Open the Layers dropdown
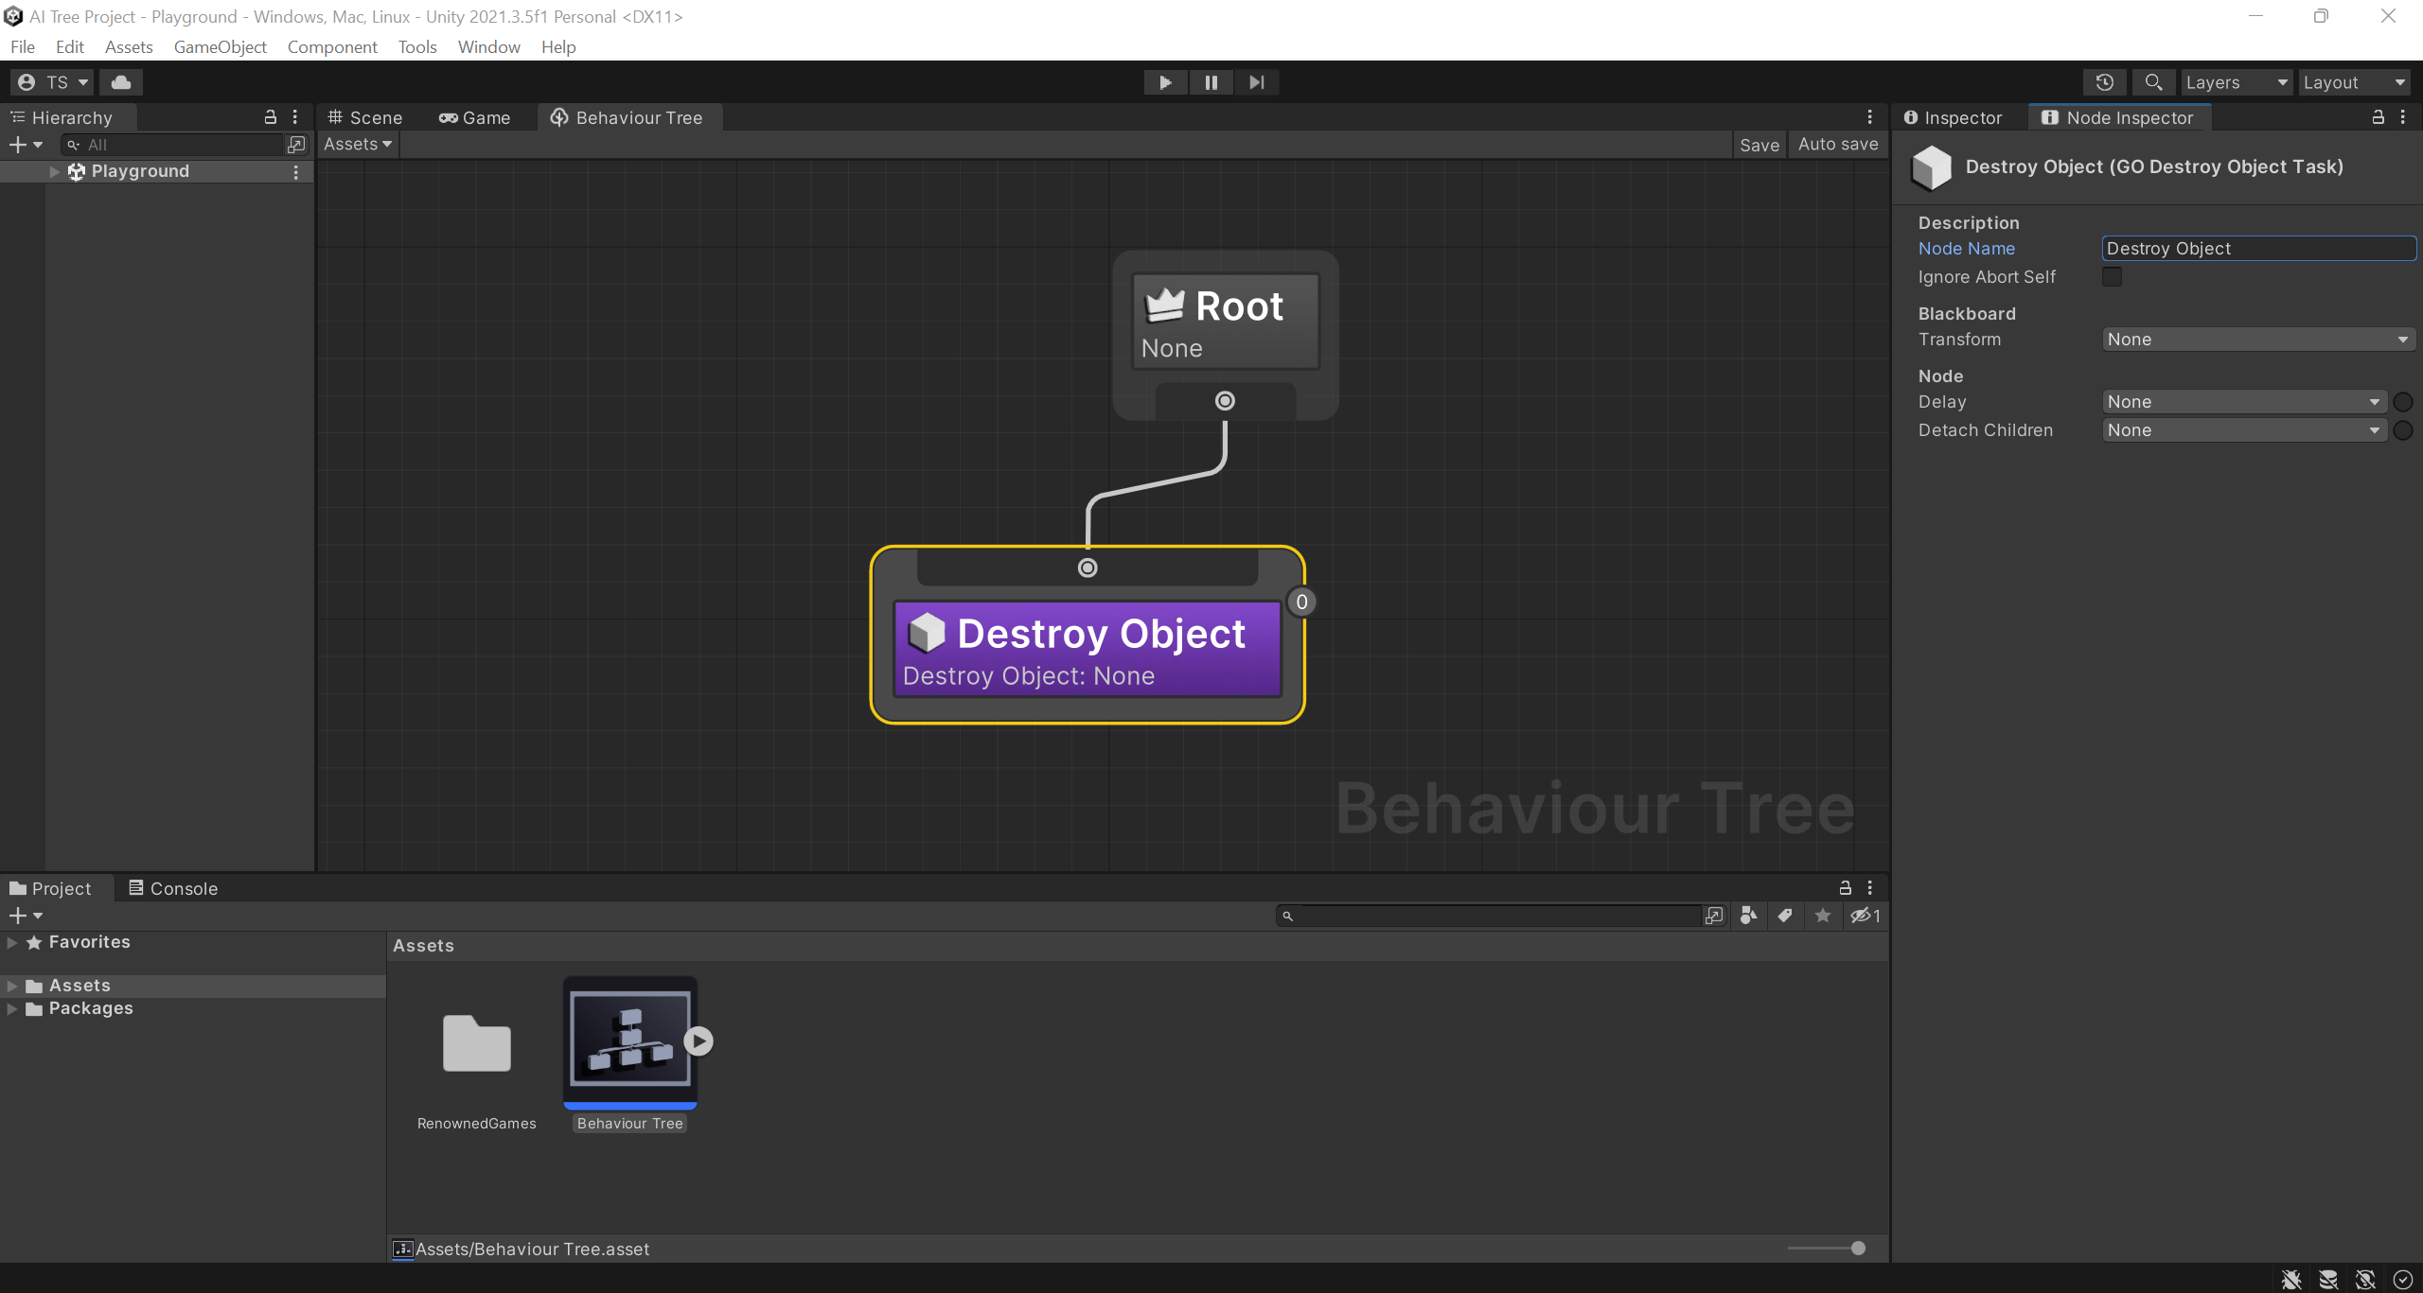The width and height of the screenshot is (2423, 1293). click(2236, 82)
